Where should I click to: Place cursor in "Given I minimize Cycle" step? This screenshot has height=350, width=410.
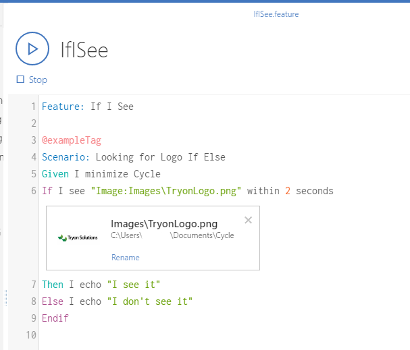point(101,174)
